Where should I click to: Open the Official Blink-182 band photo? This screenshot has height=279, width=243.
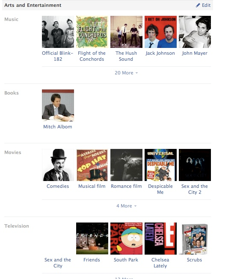[58, 32]
